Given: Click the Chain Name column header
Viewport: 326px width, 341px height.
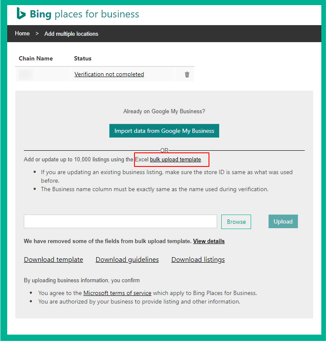Looking at the screenshot, I should click(x=36, y=58).
